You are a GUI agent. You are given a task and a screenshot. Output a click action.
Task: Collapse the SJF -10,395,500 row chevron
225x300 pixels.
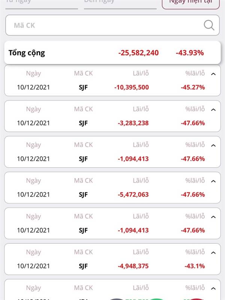pyautogui.click(x=213, y=74)
